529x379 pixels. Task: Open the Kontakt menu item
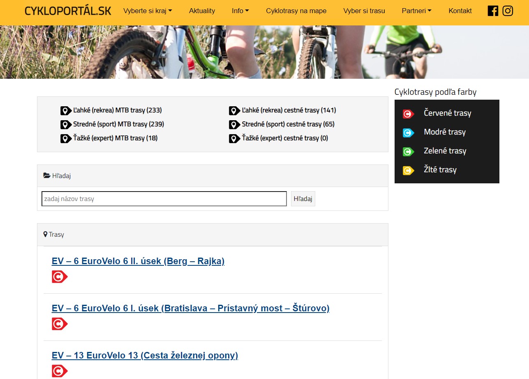pos(460,11)
